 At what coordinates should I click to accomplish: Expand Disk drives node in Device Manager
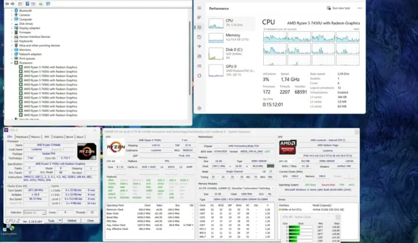[12, 24]
